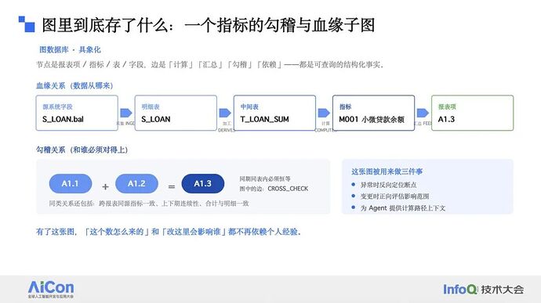
Task: Click the line starting 同类关系还包括
Action: (149, 204)
